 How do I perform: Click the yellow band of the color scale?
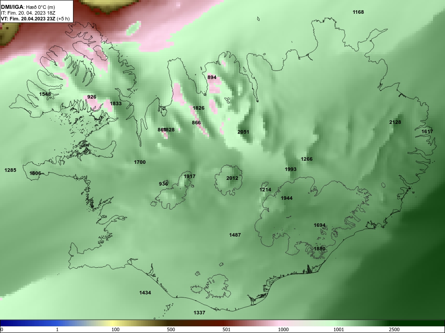coord(112,323)
